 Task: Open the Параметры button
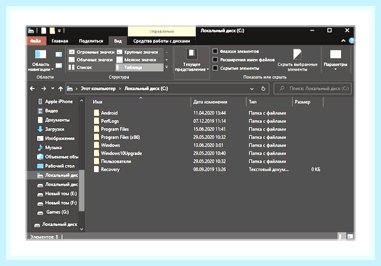tap(336, 60)
